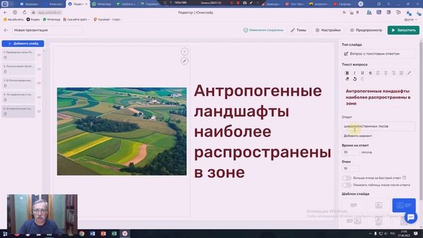Image resolution: width=423 pixels, height=238 pixels.
Task: Open the slide type dropdown
Action: point(379,54)
